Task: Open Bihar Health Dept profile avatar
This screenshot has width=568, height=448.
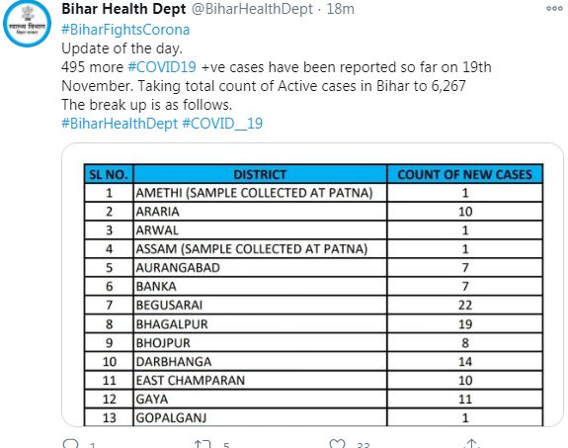Action: tap(28, 24)
